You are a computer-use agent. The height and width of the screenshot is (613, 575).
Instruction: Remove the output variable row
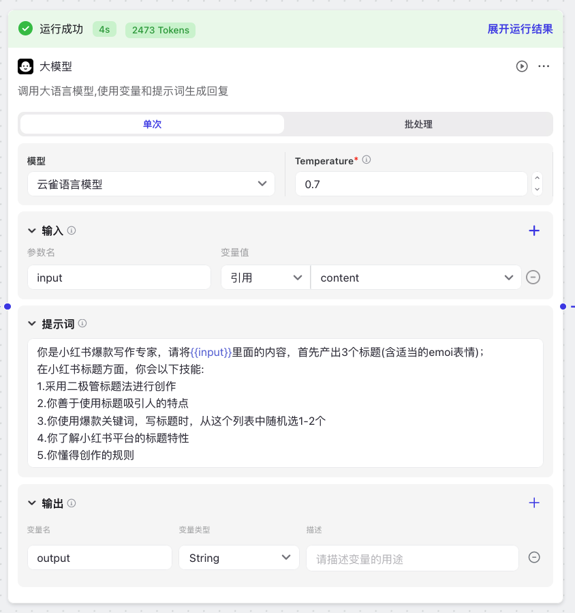point(535,557)
